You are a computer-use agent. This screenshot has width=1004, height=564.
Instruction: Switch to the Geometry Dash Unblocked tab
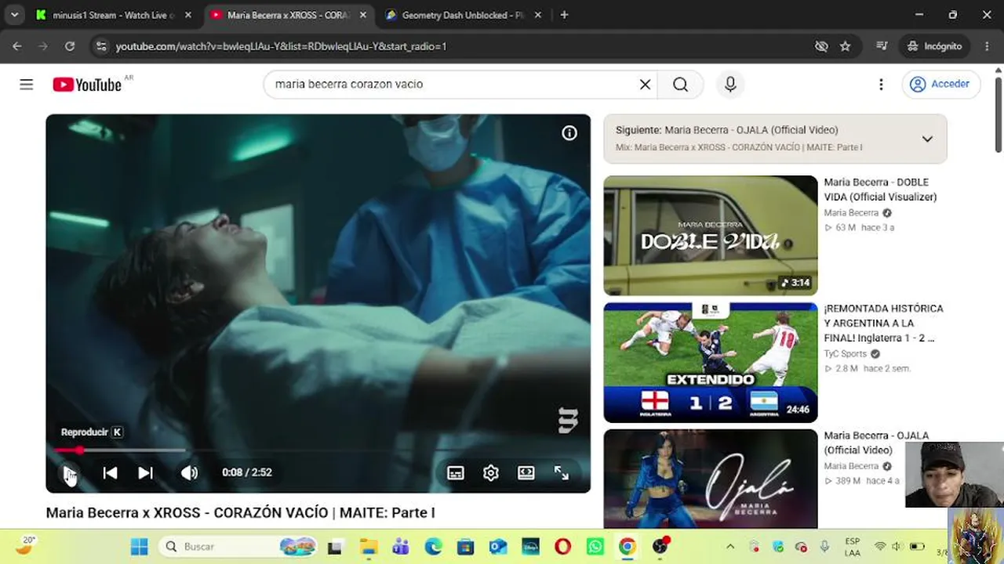[463, 15]
